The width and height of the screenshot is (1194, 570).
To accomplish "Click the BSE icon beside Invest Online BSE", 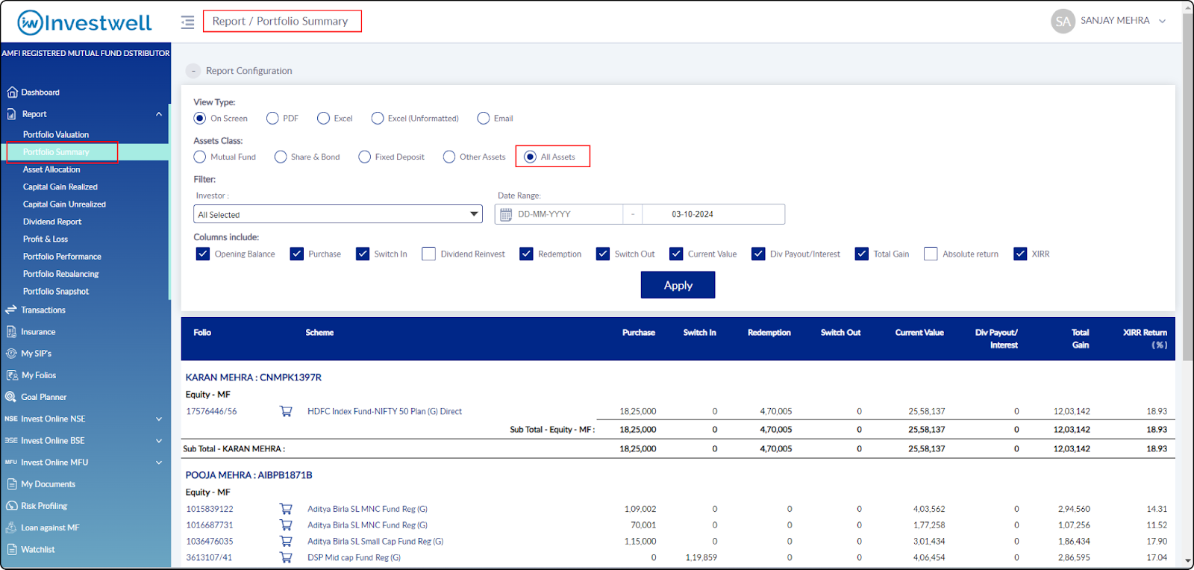I will (11, 441).
